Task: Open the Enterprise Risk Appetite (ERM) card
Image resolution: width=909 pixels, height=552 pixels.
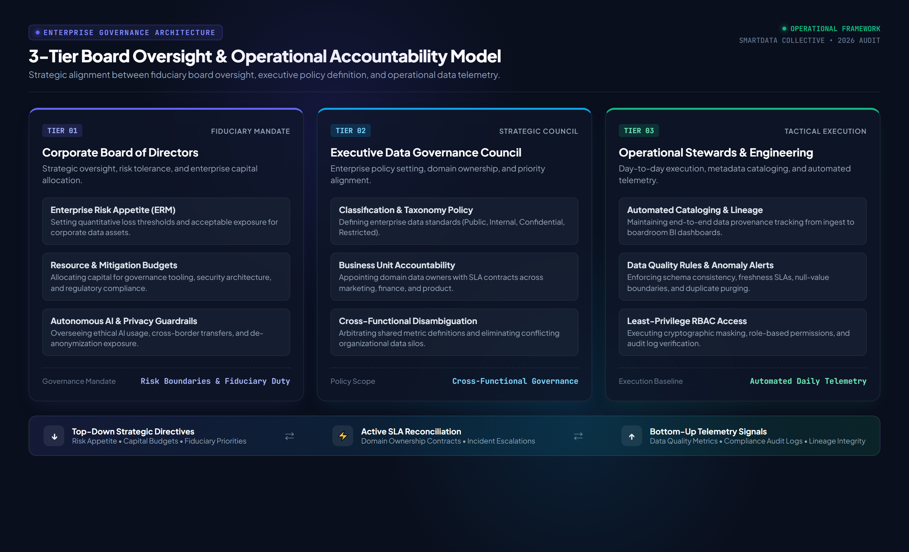Action: [x=166, y=221]
